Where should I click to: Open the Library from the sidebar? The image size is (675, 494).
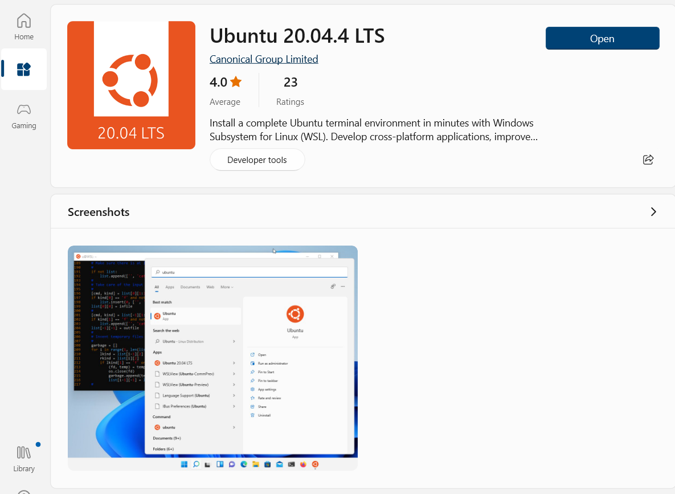pyautogui.click(x=24, y=459)
